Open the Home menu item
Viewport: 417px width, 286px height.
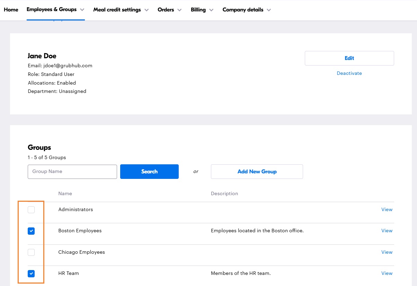11,10
